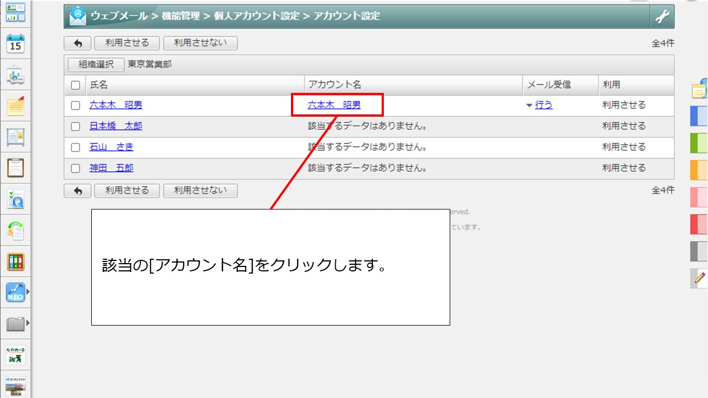Image resolution: width=708 pixels, height=398 pixels.
Task: Click the 全4件 count below the table
Action: click(x=663, y=190)
